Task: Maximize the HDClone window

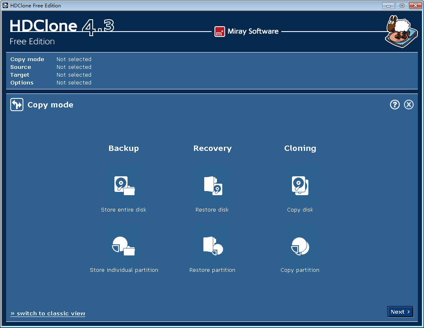Action: tap(402, 5)
